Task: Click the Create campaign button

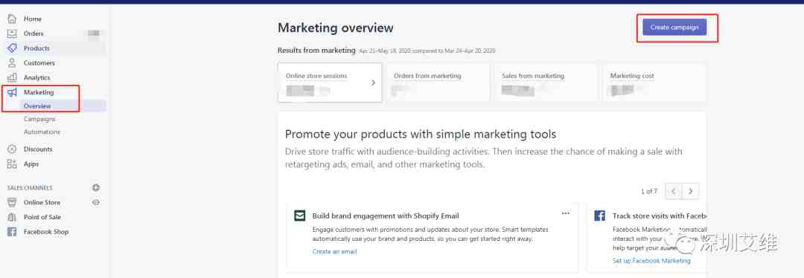Action: pos(674,28)
